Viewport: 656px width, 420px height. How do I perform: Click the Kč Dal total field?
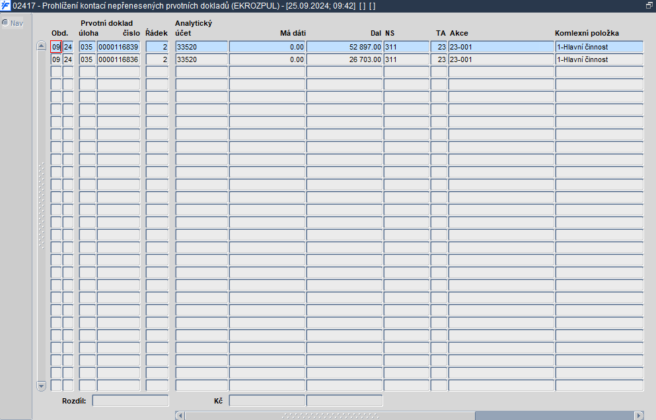[x=344, y=401]
